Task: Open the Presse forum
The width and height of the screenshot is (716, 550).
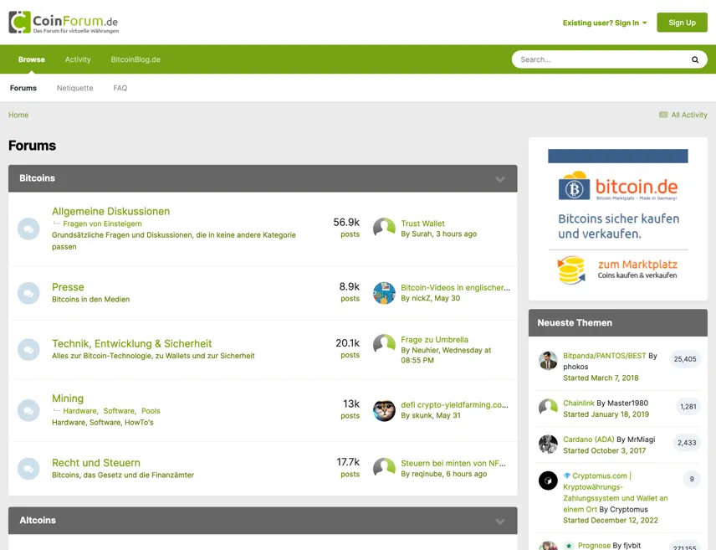Action: click(68, 287)
